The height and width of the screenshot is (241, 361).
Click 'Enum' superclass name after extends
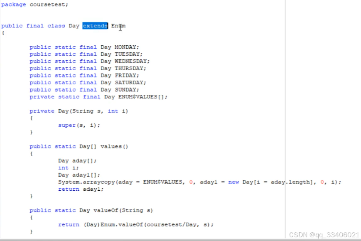118,26
